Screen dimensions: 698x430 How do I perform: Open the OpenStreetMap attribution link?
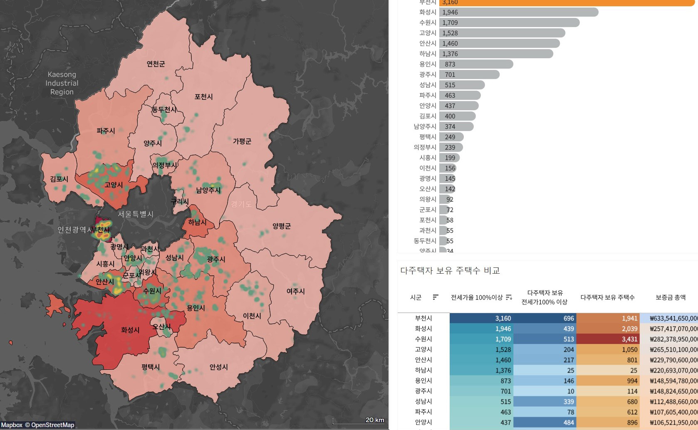coord(49,425)
